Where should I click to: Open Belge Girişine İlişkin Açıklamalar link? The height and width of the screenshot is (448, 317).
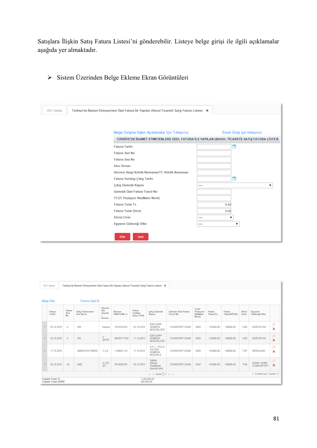tap(151, 132)
